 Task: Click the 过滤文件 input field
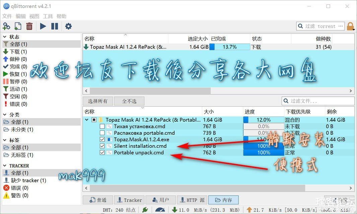[x=318, y=101]
